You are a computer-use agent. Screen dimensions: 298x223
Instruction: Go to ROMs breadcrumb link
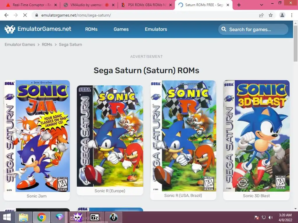[47, 44]
